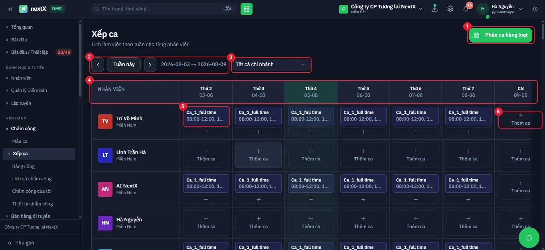The width and height of the screenshot is (545, 250).
Task: Add second shift under AI NextX Thứ 6
Action: click(416, 199)
